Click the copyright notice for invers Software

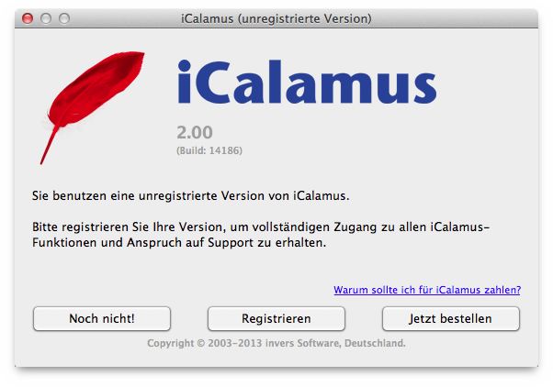pyautogui.click(x=276, y=343)
